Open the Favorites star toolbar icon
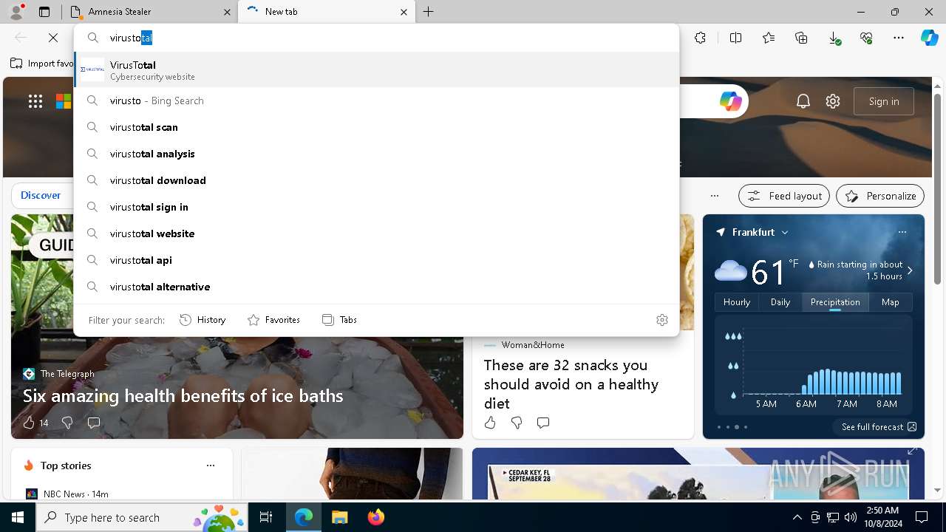The width and height of the screenshot is (946, 532). tap(769, 38)
